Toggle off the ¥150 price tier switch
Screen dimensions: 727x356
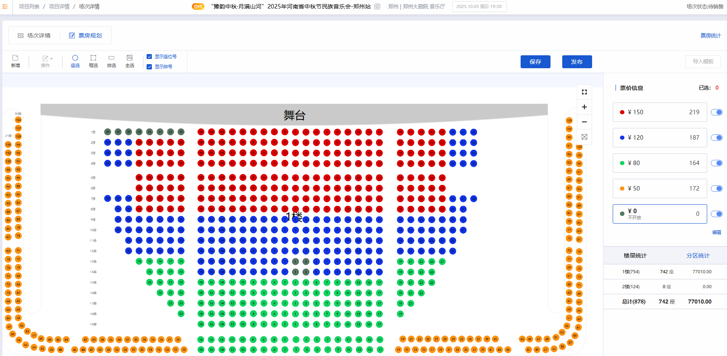point(716,112)
